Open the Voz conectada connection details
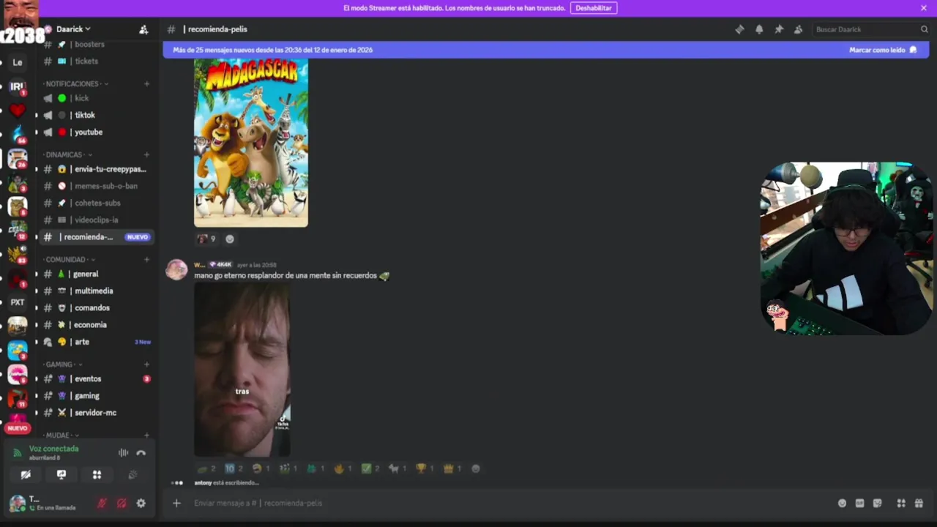 tap(53, 449)
